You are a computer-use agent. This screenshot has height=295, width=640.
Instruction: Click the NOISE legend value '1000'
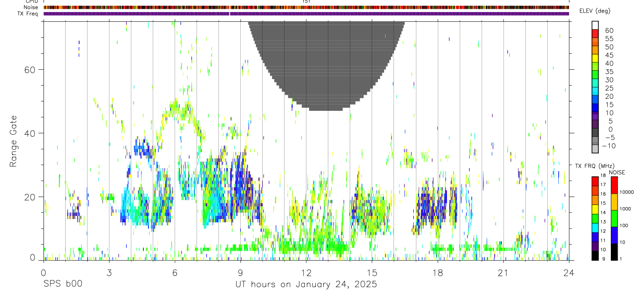point(626,209)
